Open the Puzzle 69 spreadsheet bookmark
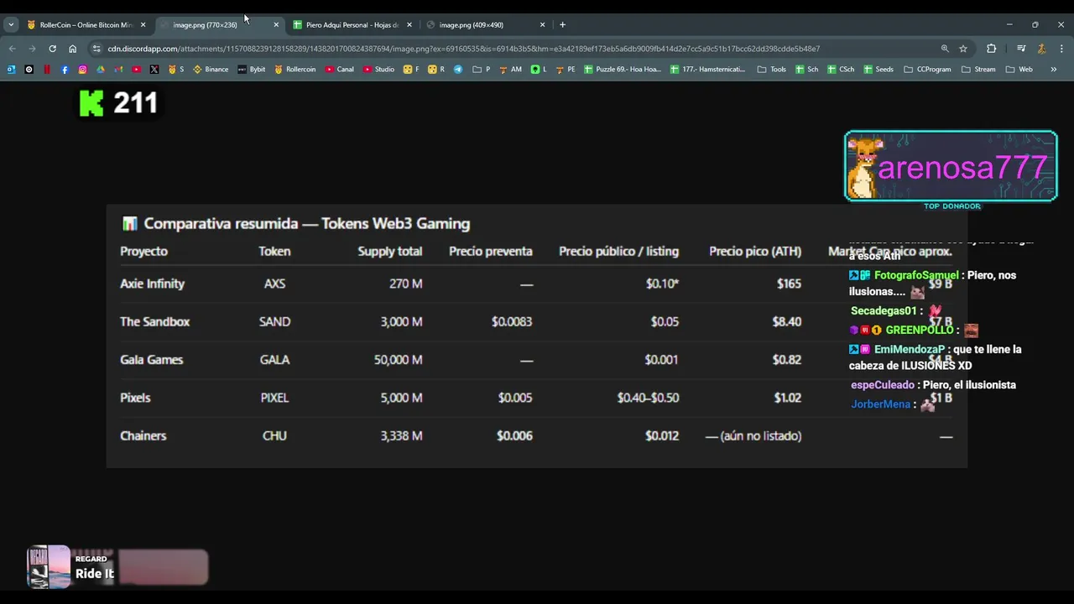Image resolution: width=1074 pixels, height=604 pixels. click(x=623, y=70)
